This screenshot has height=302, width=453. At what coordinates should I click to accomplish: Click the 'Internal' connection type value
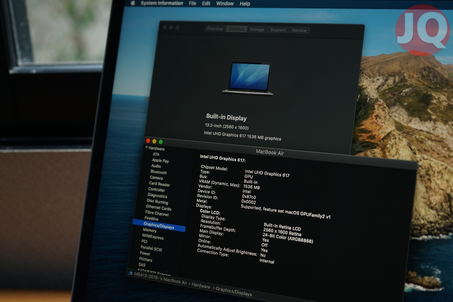[x=267, y=261]
